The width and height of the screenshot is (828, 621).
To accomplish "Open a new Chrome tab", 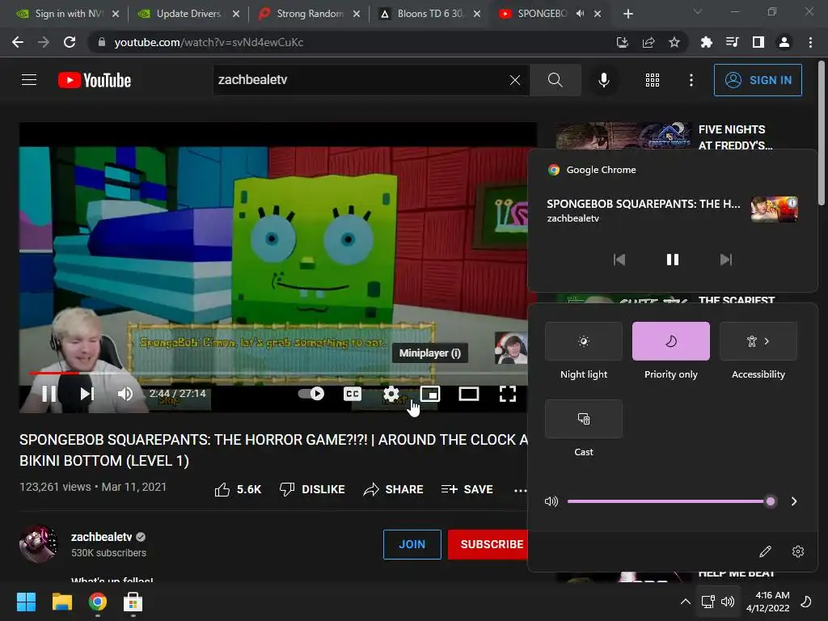I will (627, 14).
